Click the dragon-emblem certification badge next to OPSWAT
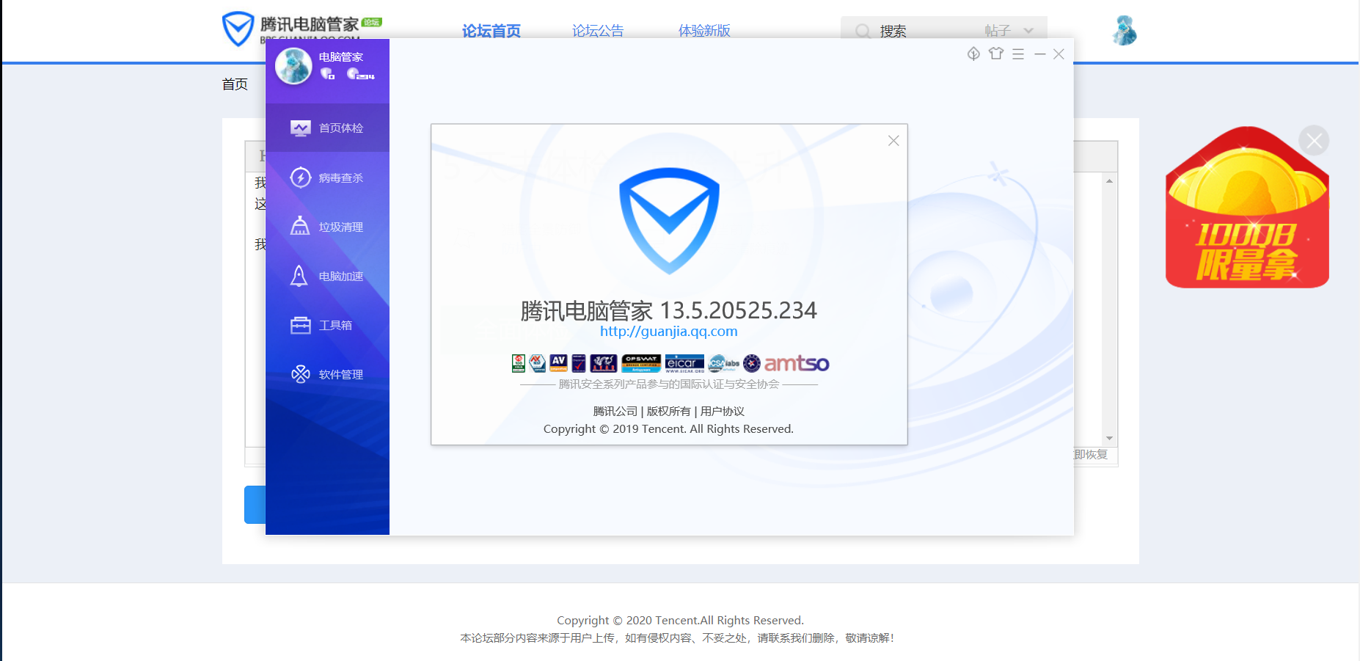 click(x=604, y=363)
